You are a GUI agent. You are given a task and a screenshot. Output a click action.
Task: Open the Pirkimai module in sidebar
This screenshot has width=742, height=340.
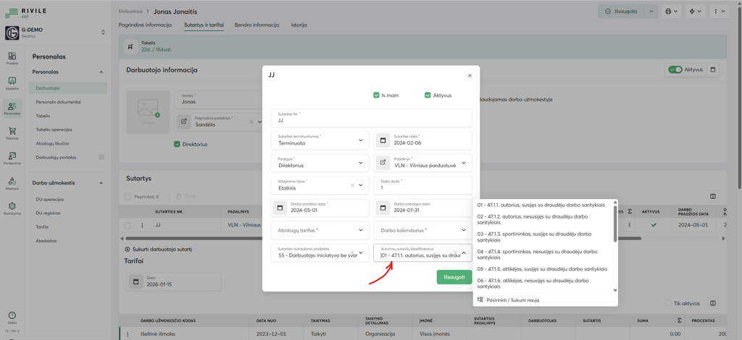12,133
